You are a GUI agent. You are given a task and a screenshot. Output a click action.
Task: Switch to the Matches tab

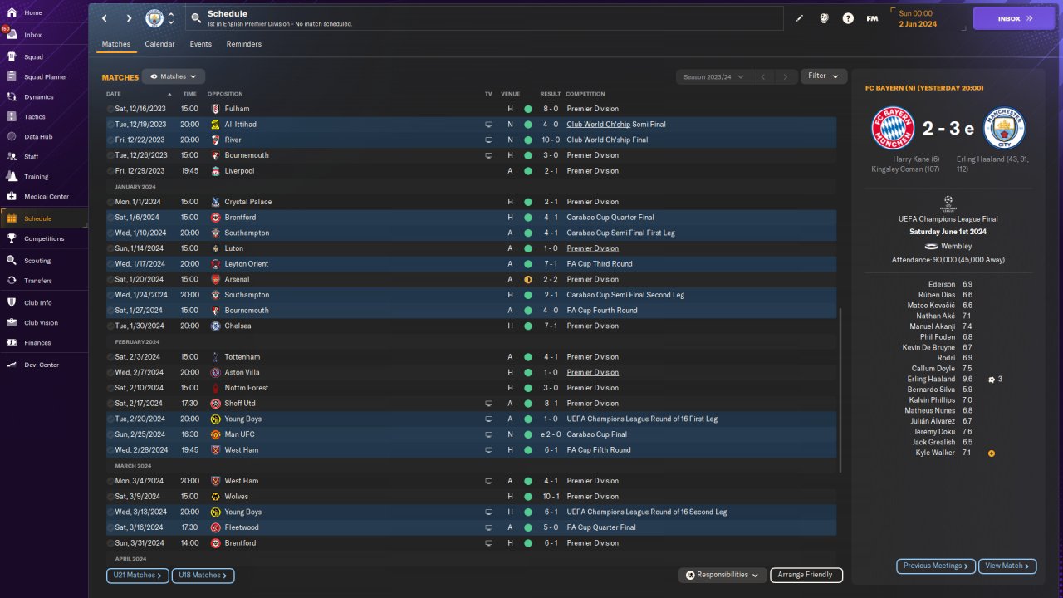[x=116, y=44]
